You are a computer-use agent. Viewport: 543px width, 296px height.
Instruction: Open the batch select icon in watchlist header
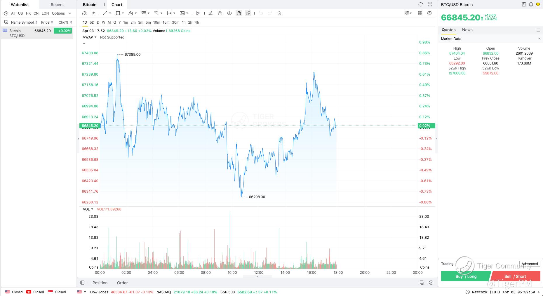tap(6, 22)
